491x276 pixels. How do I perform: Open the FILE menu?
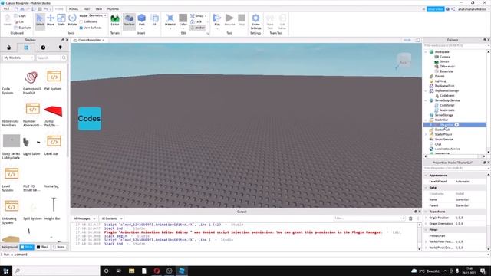click(x=6, y=9)
